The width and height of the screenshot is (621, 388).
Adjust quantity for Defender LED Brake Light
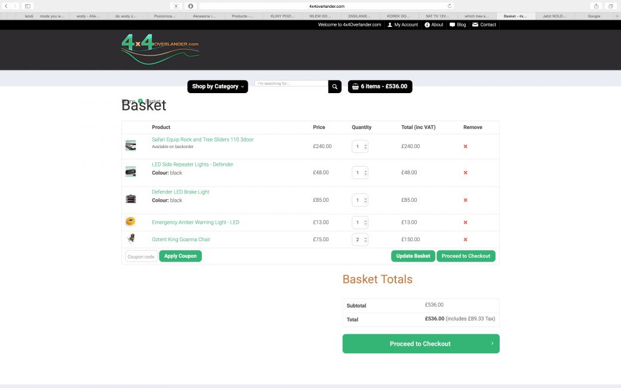[x=360, y=200]
